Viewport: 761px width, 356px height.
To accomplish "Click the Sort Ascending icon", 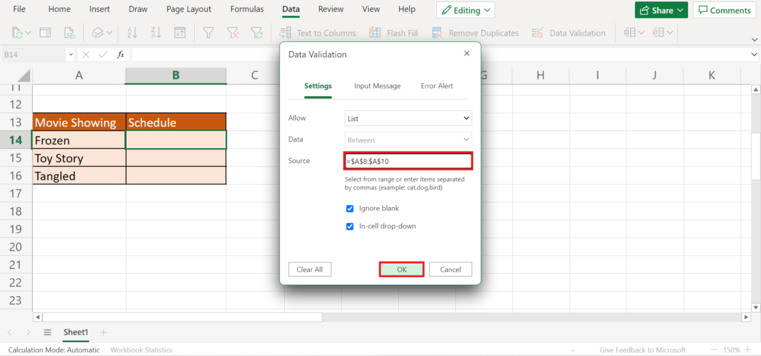I will (x=132, y=33).
